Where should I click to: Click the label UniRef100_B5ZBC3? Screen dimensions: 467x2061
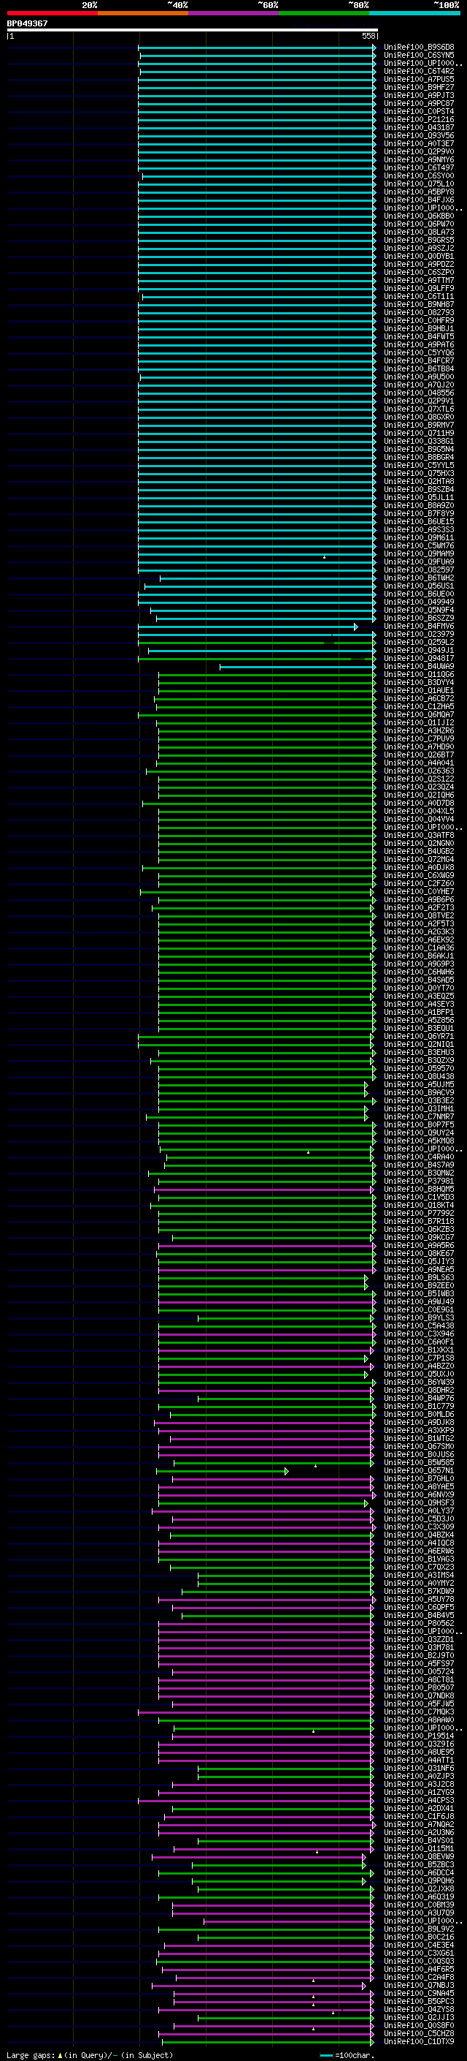coord(419,1865)
